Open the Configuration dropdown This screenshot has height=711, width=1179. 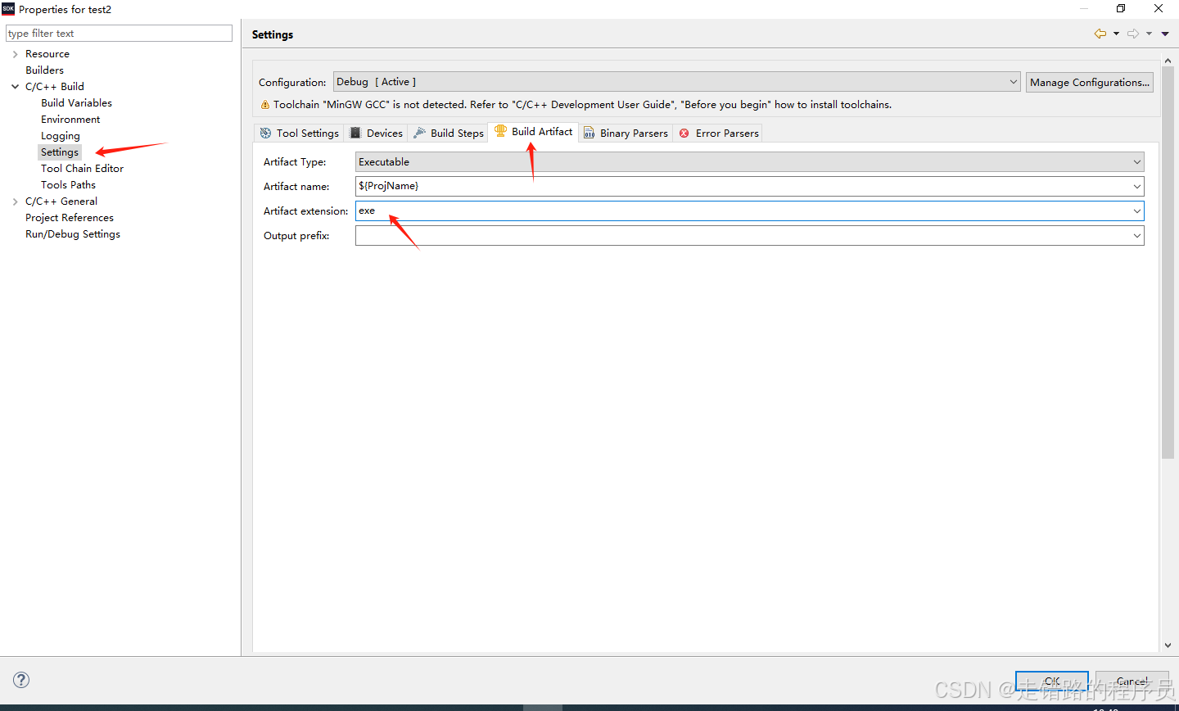coord(676,82)
